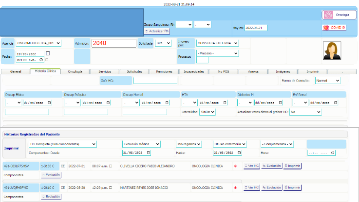Click red radio indicator on Olivella row
Image resolution: width=359 pixels, height=202 pixels.
235,166
